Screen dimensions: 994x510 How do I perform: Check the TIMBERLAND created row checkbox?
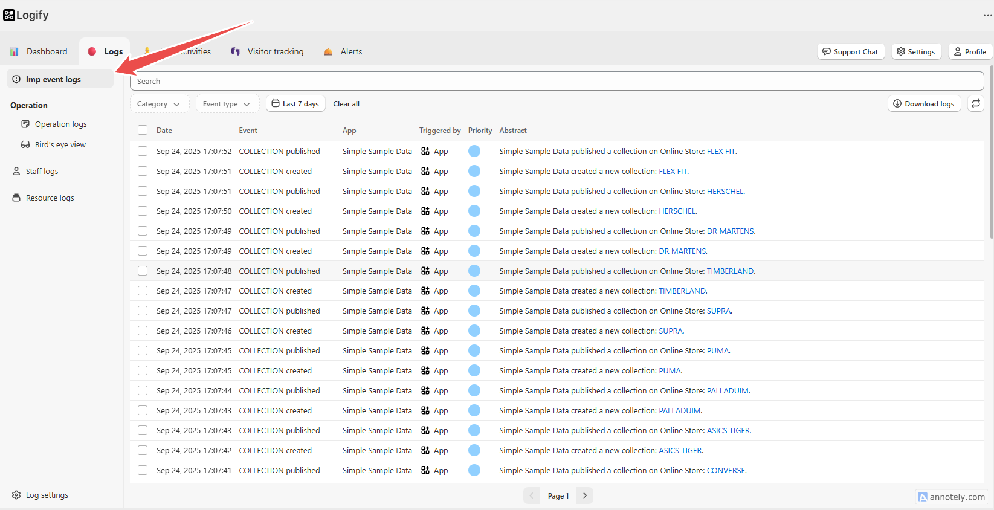pos(143,291)
